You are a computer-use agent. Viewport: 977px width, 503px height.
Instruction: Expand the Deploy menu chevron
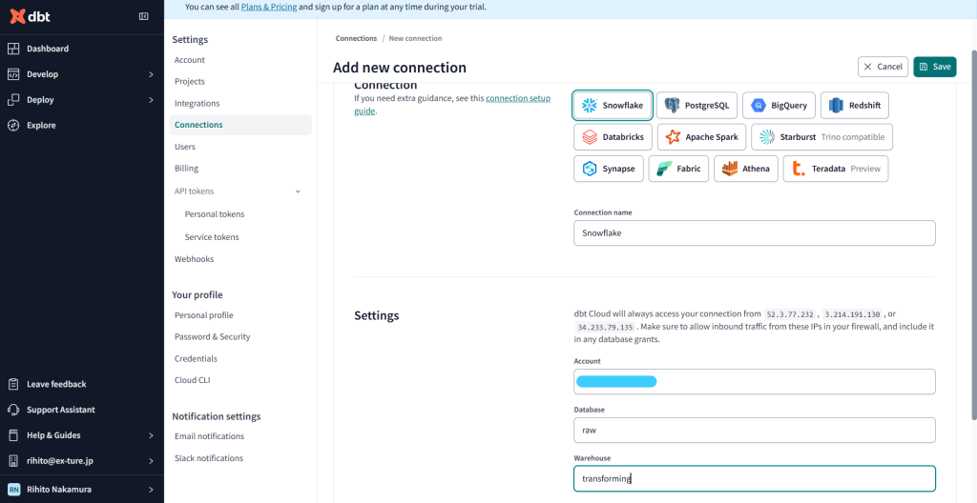151,100
